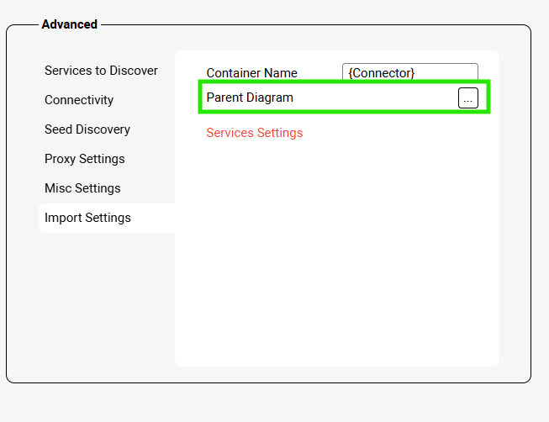
Task: Place cursor on {Connector} text
Action: coord(382,73)
